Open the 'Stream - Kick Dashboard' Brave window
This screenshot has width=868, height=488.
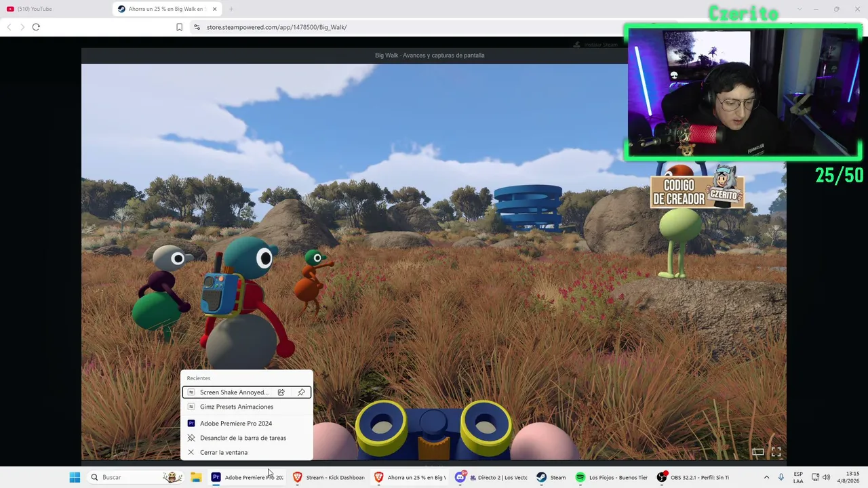[329, 477]
